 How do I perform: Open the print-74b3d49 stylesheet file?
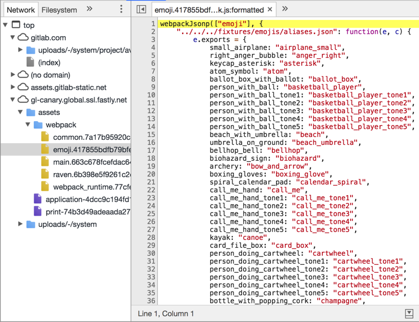tap(87, 212)
